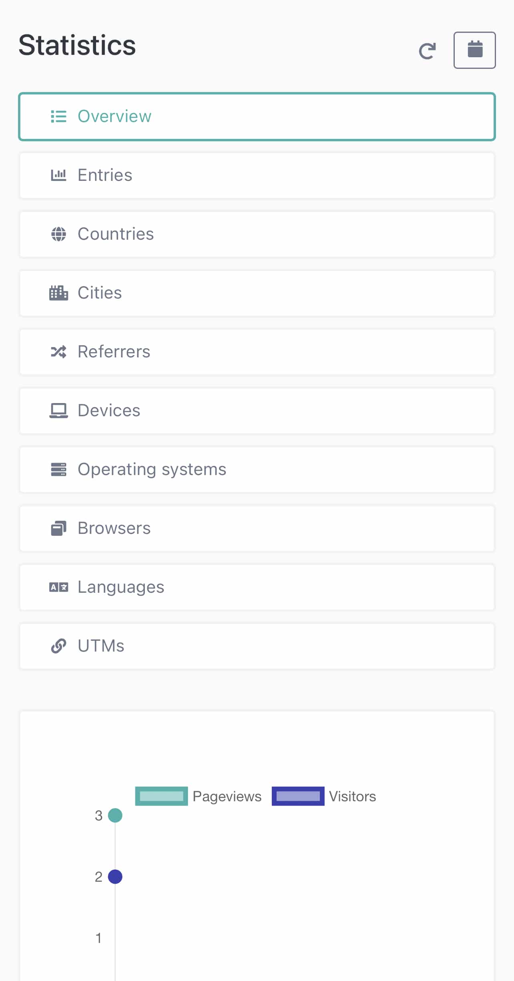Image resolution: width=514 pixels, height=981 pixels.
Task: Click the window icon for Browsers
Action: (58, 528)
